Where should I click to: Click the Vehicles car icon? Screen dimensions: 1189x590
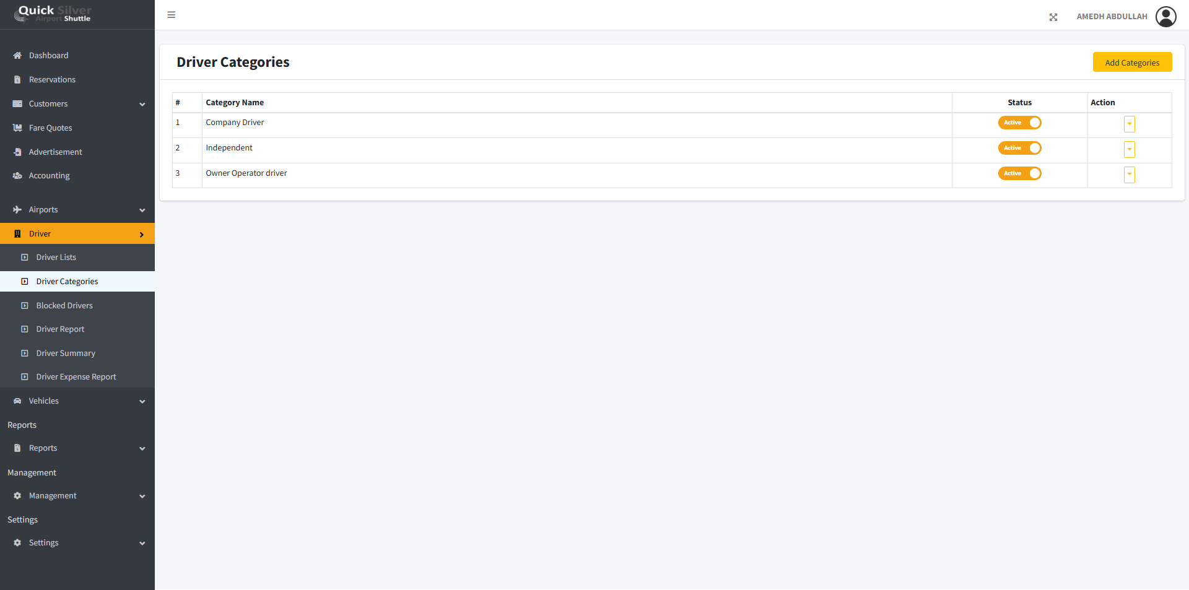(x=17, y=401)
